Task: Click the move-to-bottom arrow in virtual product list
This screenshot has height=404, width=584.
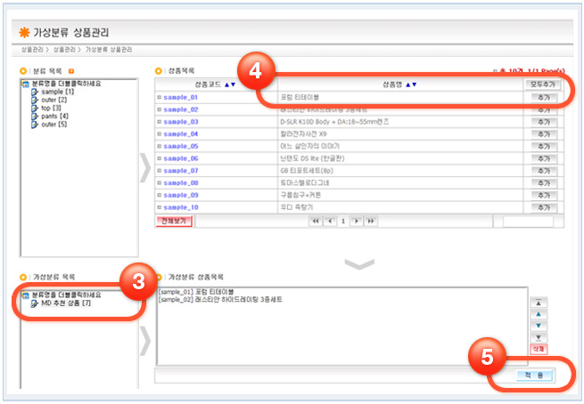Action: tap(540, 337)
